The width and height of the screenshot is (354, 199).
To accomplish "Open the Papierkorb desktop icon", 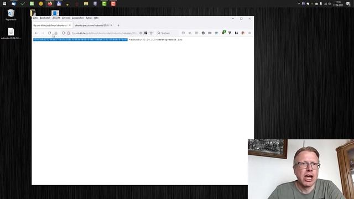I will pyautogui.click(x=11, y=15).
